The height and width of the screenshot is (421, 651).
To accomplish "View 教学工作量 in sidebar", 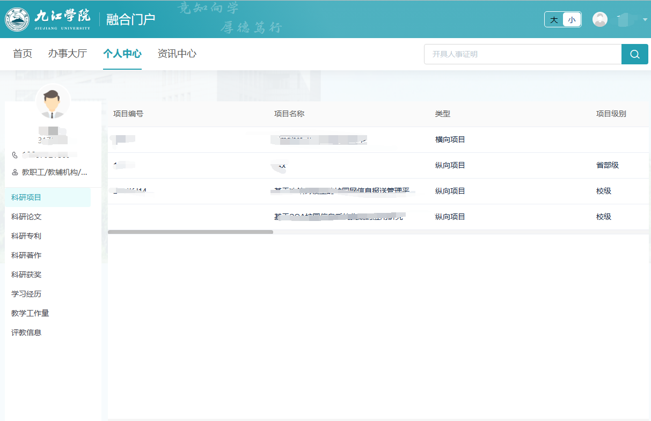I will 30,313.
